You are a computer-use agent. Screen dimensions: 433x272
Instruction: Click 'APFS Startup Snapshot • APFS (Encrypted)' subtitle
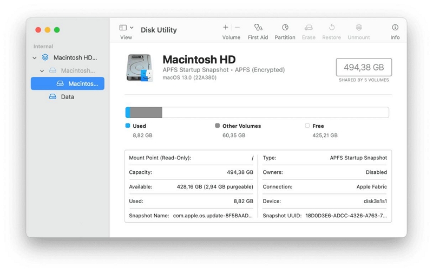[224, 70]
